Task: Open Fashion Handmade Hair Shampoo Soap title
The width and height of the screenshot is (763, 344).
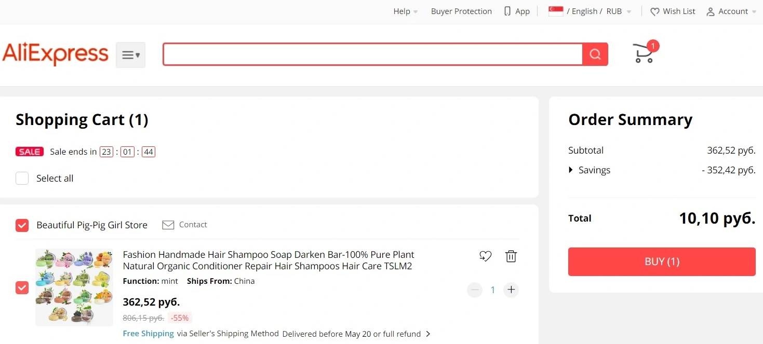Action: 269,260
